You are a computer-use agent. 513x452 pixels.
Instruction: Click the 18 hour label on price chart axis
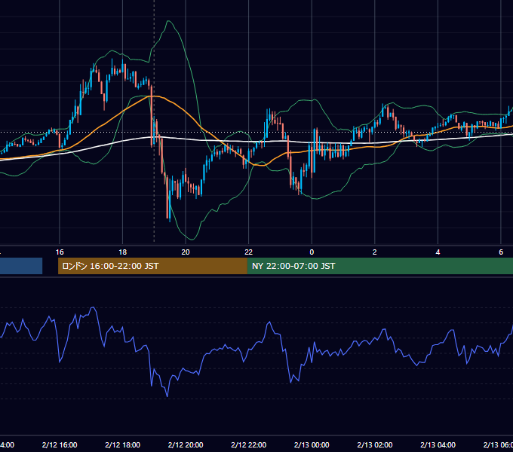coord(123,252)
